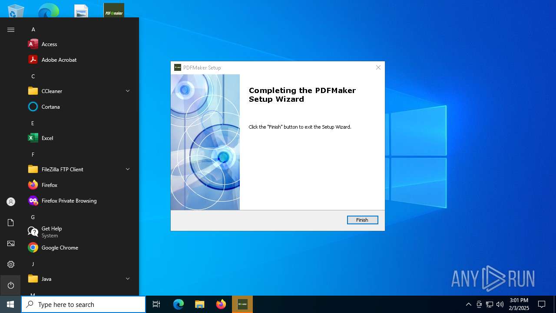Open the clock showing 3:01 PM
556x313 pixels.
tap(519, 304)
